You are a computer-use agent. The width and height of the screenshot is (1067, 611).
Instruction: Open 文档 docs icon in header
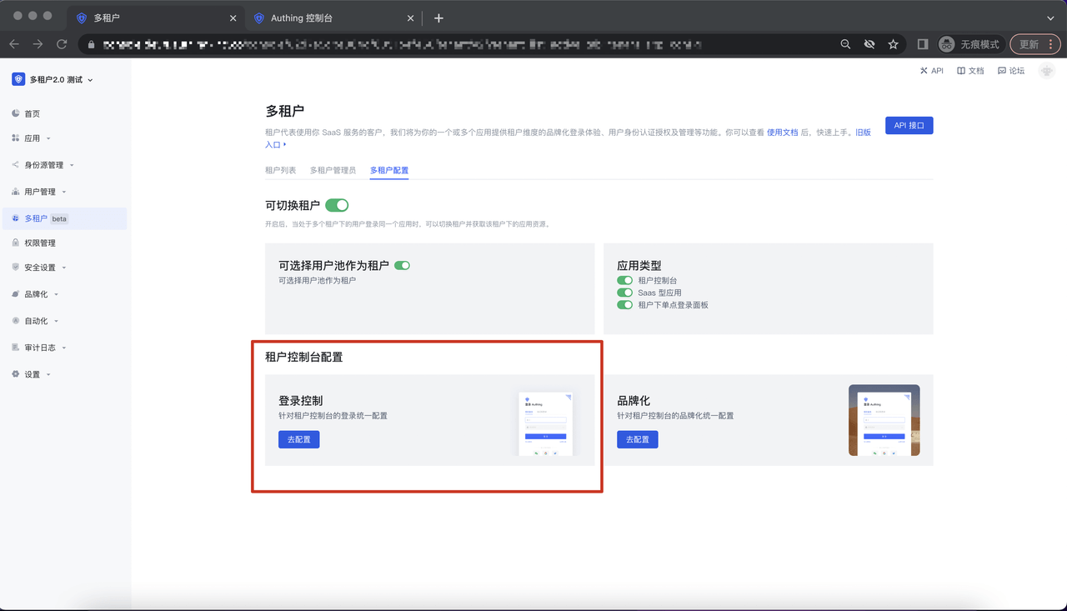tap(961, 71)
